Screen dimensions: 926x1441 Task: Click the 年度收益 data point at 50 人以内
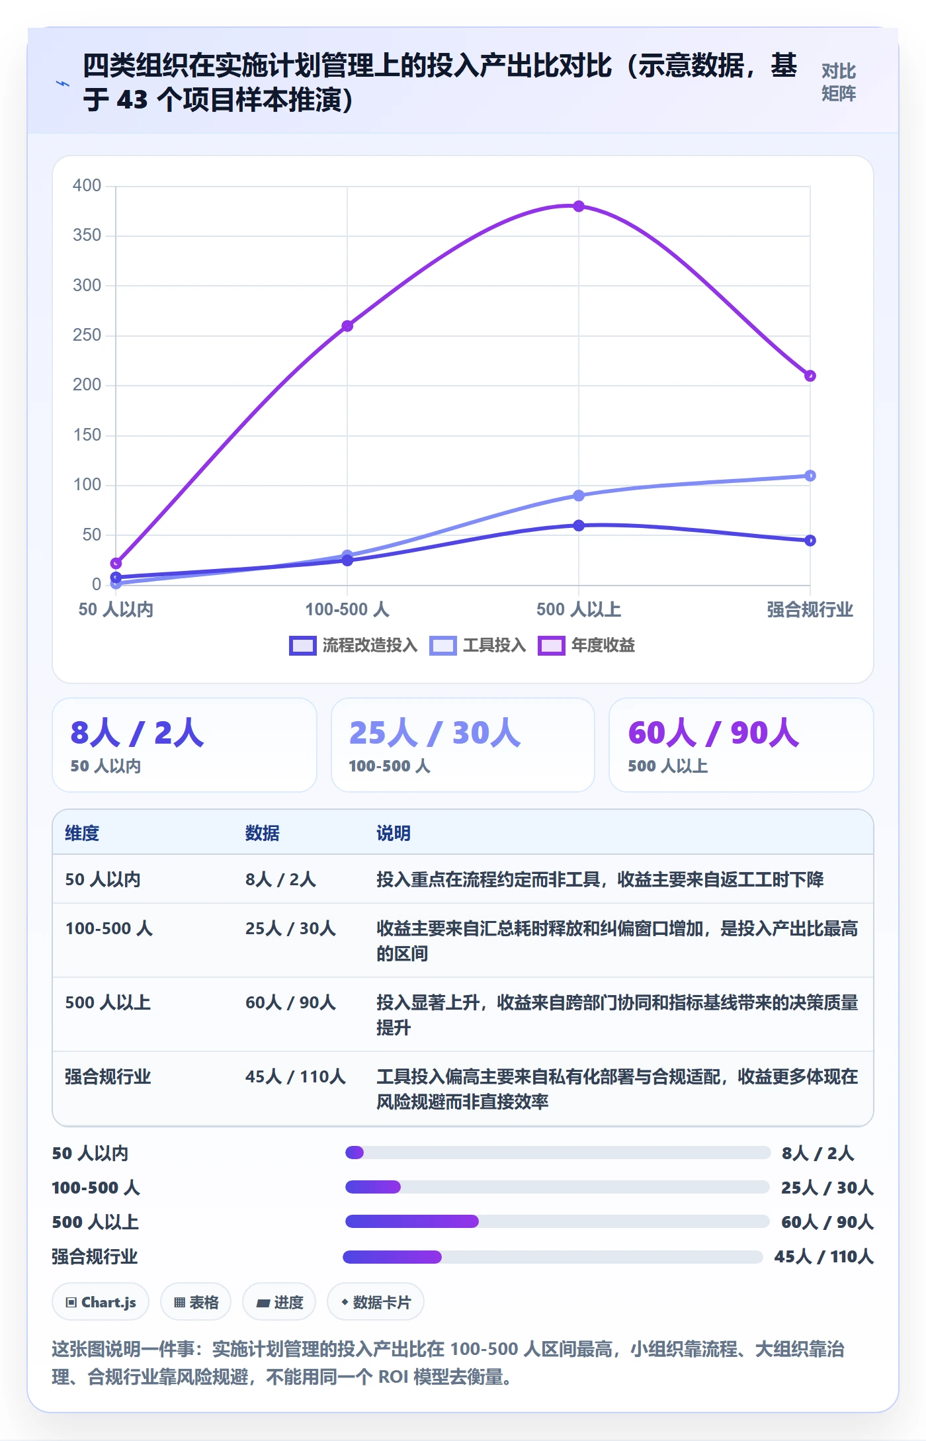click(116, 564)
